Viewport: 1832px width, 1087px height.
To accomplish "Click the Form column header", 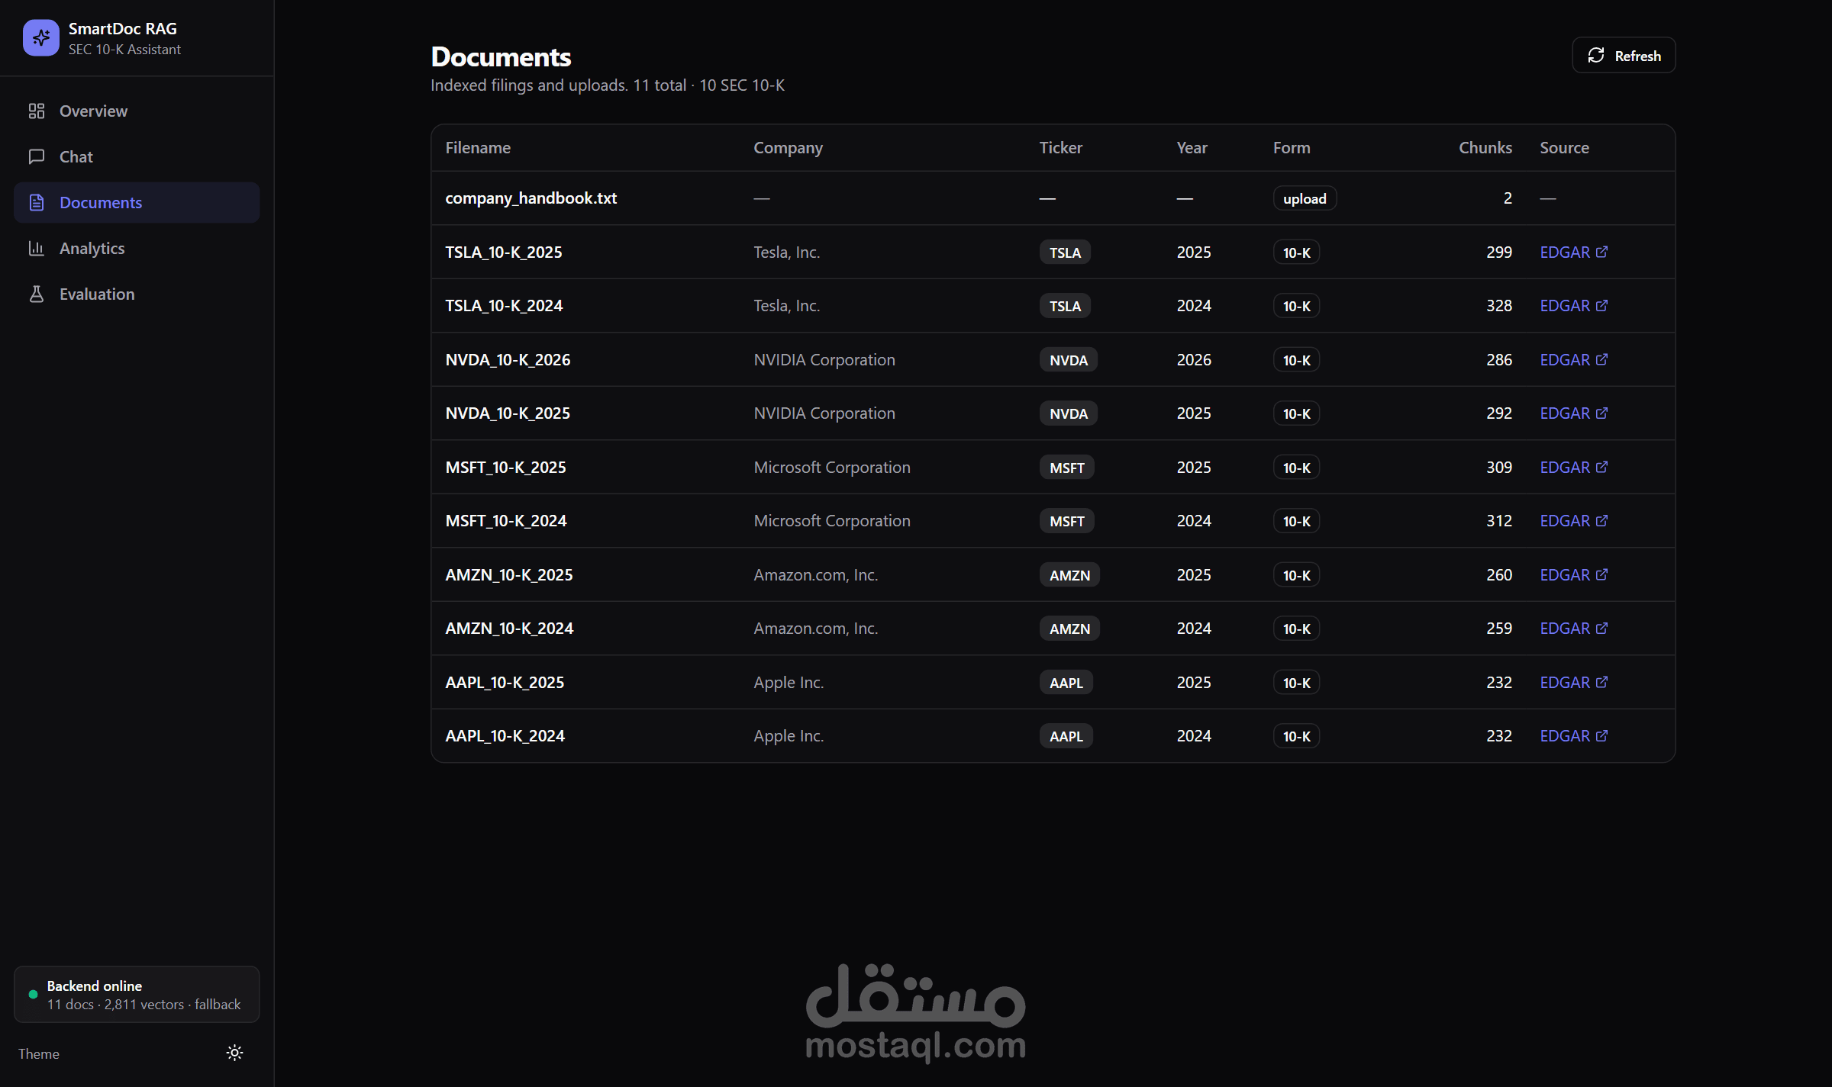I will (1292, 148).
